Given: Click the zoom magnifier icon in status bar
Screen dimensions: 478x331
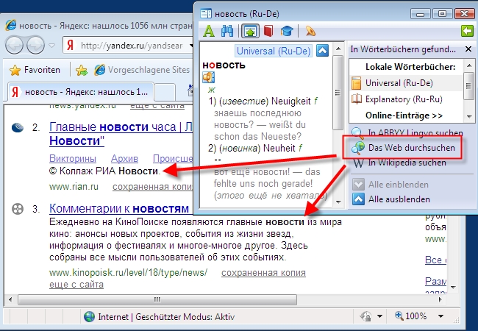Looking at the screenshot, I should [399, 316].
